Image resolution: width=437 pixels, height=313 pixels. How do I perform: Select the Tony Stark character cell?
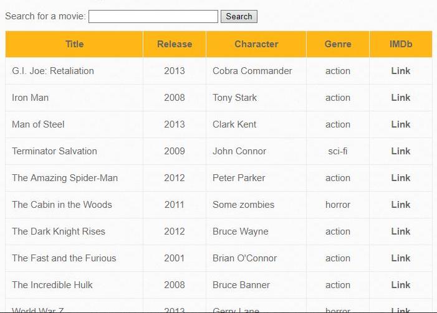(256, 98)
